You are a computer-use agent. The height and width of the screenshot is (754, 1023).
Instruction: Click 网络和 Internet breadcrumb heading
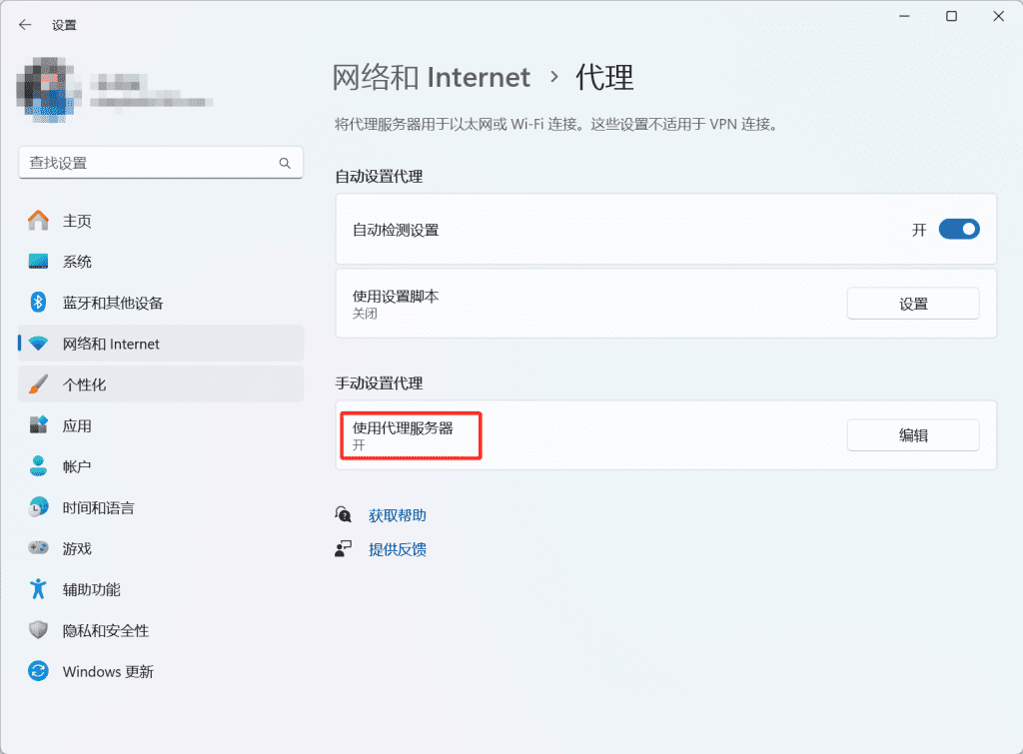tap(431, 77)
